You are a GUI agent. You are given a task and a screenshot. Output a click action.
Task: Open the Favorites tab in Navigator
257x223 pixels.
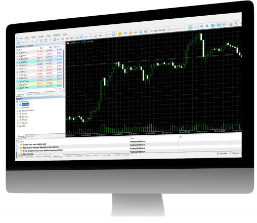click(x=30, y=136)
